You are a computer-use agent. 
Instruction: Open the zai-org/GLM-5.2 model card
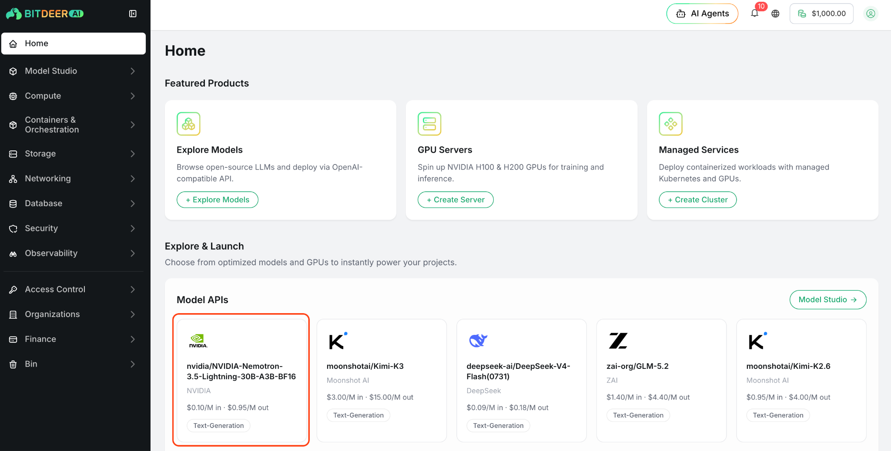(x=661, y=381)
